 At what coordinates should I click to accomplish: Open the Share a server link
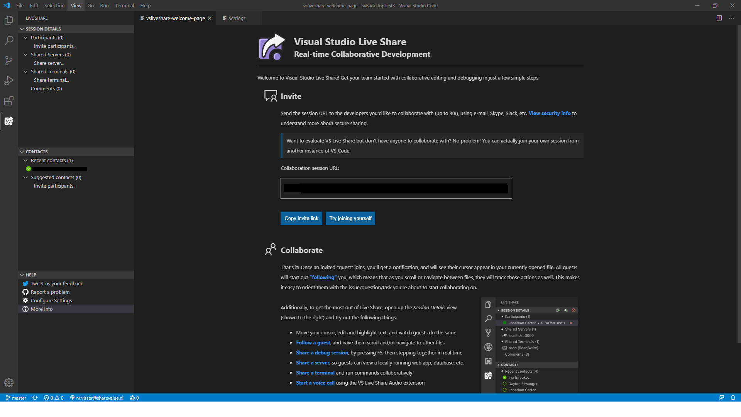[313, 363]
